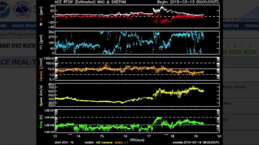Click the Density (/cm3) axis label
Screen dimensions: 259x145
coord(41,70)
